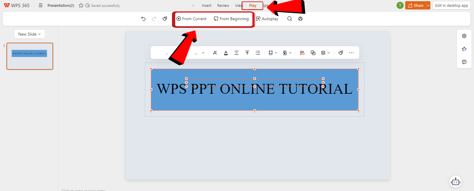Open the user account avatar T
This screenshot has height=191, width=474.
pyautogui.click(x=400, y=5)
